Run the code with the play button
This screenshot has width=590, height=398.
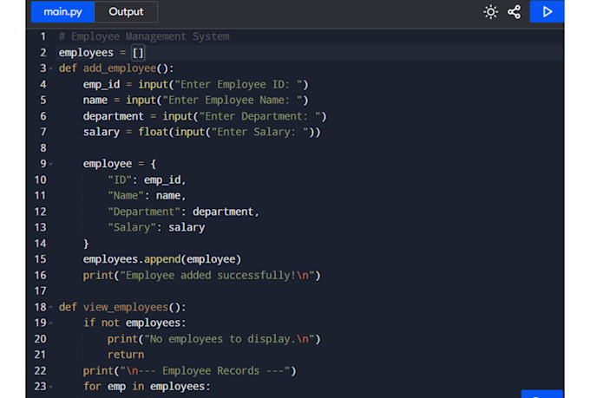tap(547, 11)
